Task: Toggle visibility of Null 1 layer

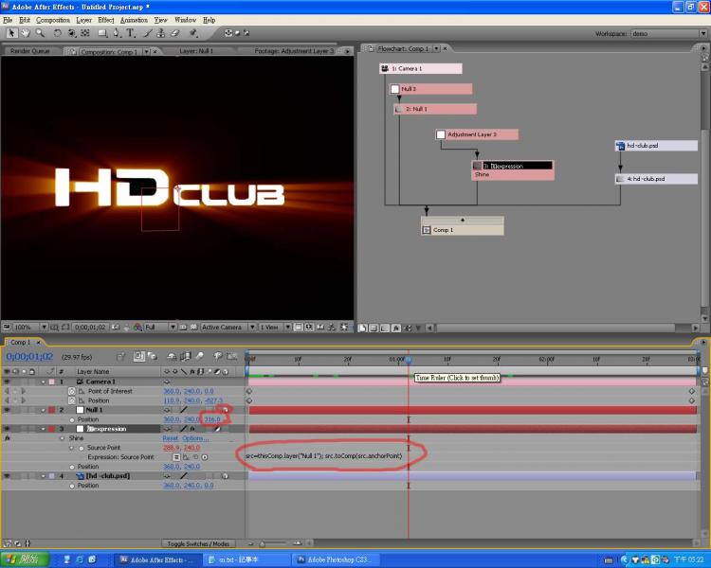Action: pyautogui.click(x=7, y=410)
